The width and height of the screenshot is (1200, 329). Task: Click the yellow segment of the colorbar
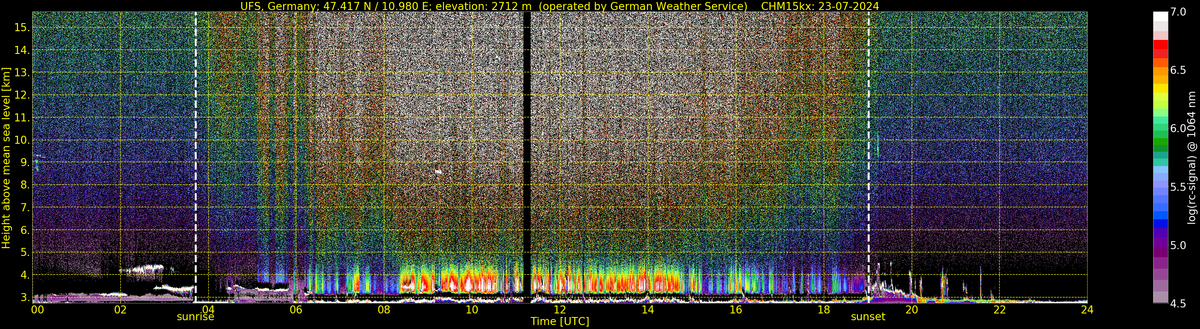click(1160, 88)
